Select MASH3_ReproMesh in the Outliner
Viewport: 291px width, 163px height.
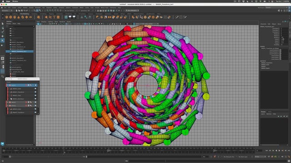coord(18,58)
